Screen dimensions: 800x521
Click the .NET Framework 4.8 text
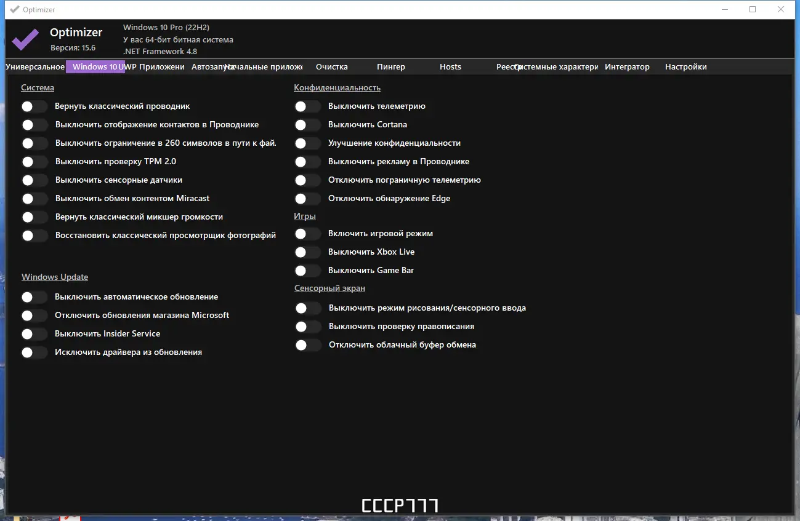coord(160,52)
